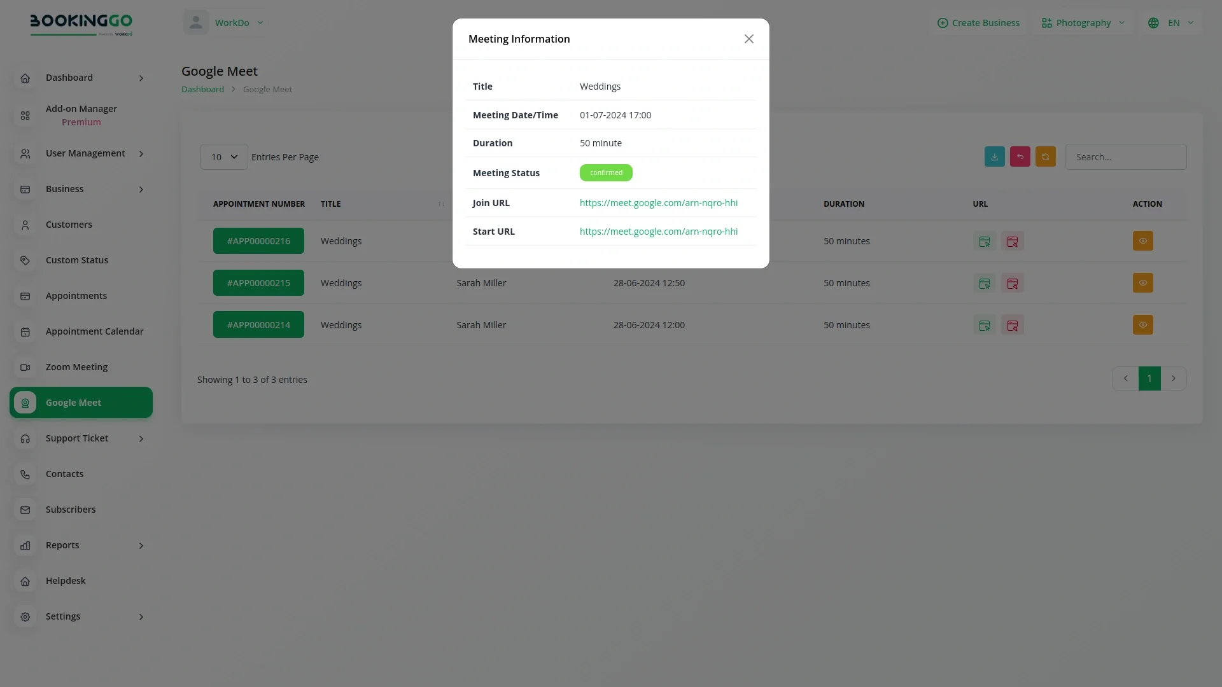The height and width of the screenshot is (687, 1222).
Task: Click green join URL icon for #APP00000216
Action: pyautogui.click(x=985, y=241)
